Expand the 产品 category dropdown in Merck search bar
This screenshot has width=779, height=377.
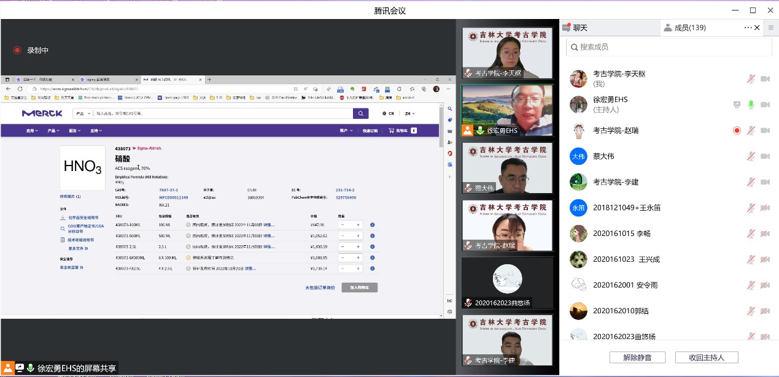click(82, 113)
